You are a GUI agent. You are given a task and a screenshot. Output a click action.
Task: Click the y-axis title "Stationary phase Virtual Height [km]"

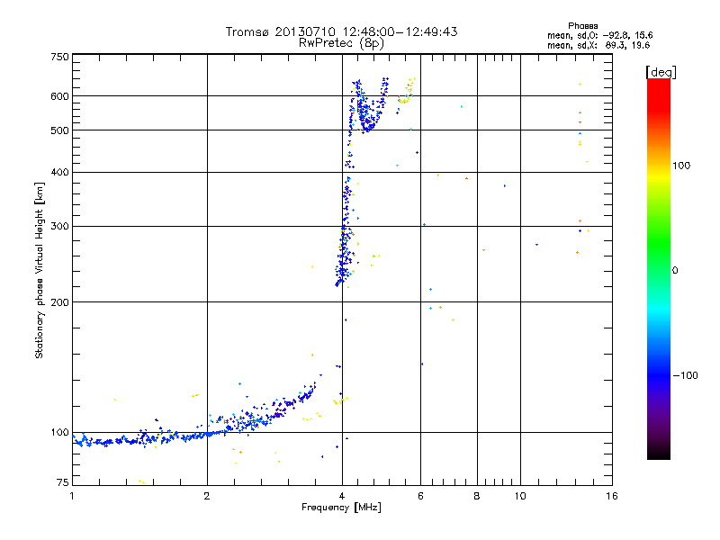40,270
